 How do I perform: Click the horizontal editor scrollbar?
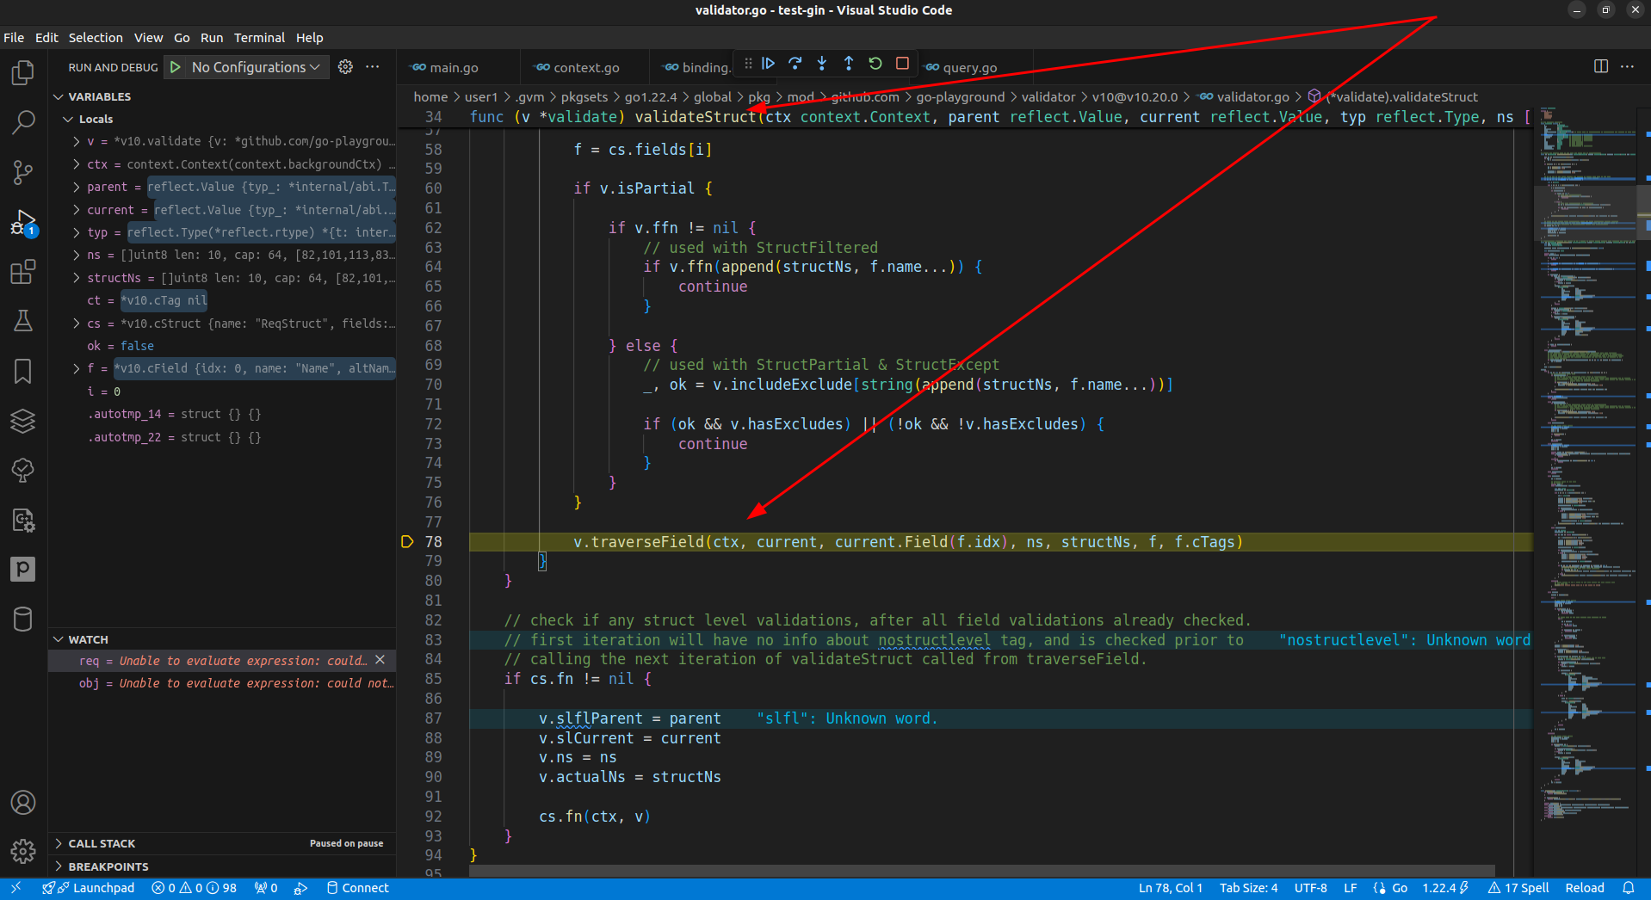981,871
